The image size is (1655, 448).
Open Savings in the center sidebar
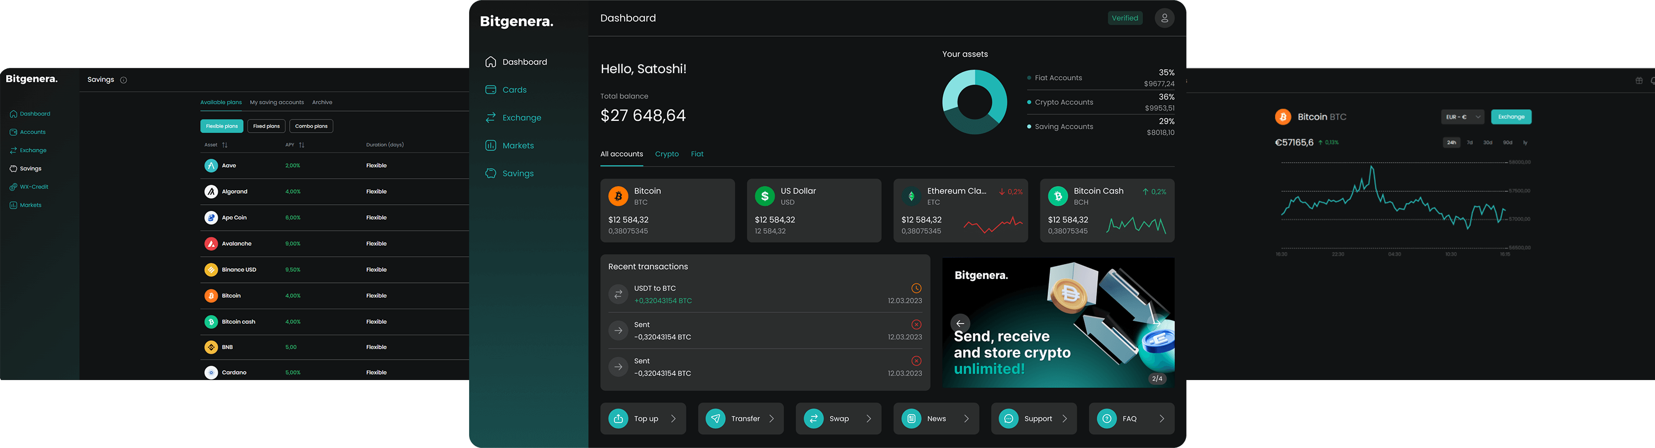click(510, 174)
